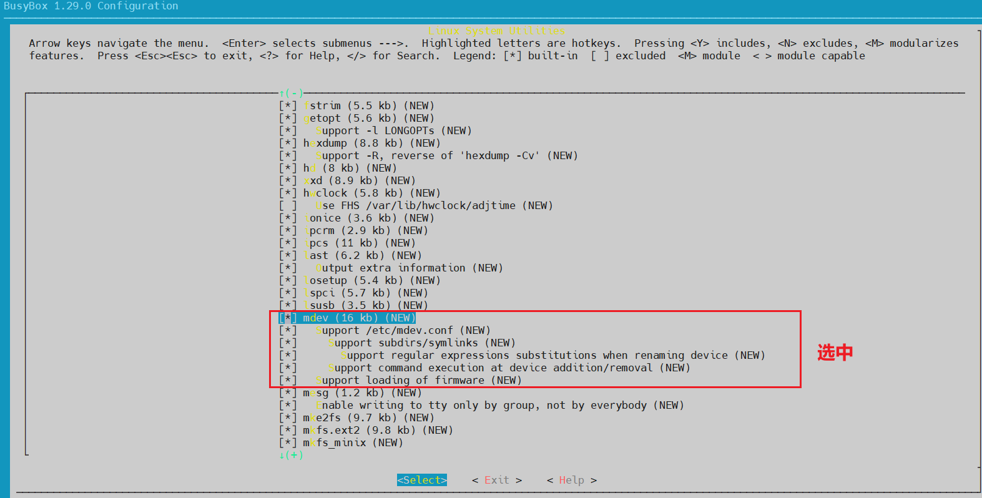Image resolution: width=982 pixels, height=498 pixels.
Task: Select the mkfs_minix entry
Action: coord(353,442)
